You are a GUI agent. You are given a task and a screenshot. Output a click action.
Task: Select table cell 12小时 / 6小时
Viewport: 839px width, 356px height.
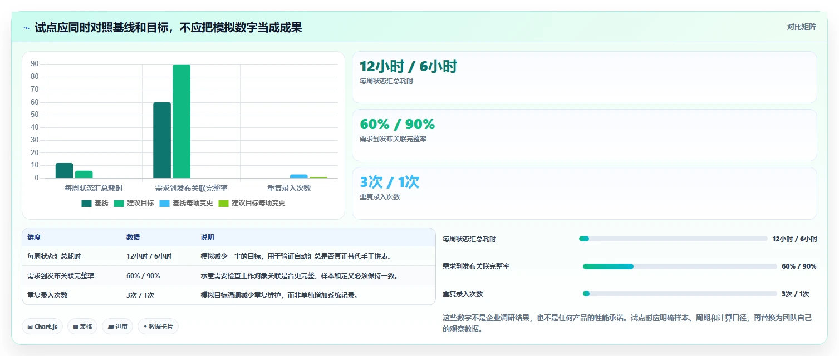coord(149,256)
